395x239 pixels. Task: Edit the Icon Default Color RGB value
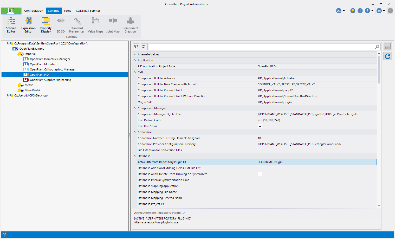[317, 120]
